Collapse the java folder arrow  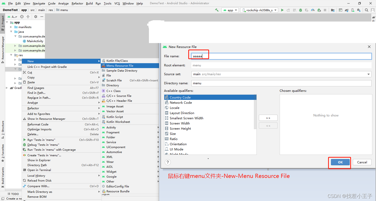[x=11, y=32]
